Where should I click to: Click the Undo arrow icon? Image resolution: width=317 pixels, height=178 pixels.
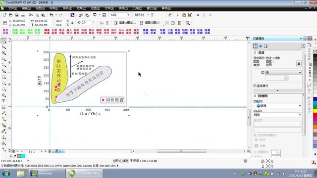[x=52, y=15]
